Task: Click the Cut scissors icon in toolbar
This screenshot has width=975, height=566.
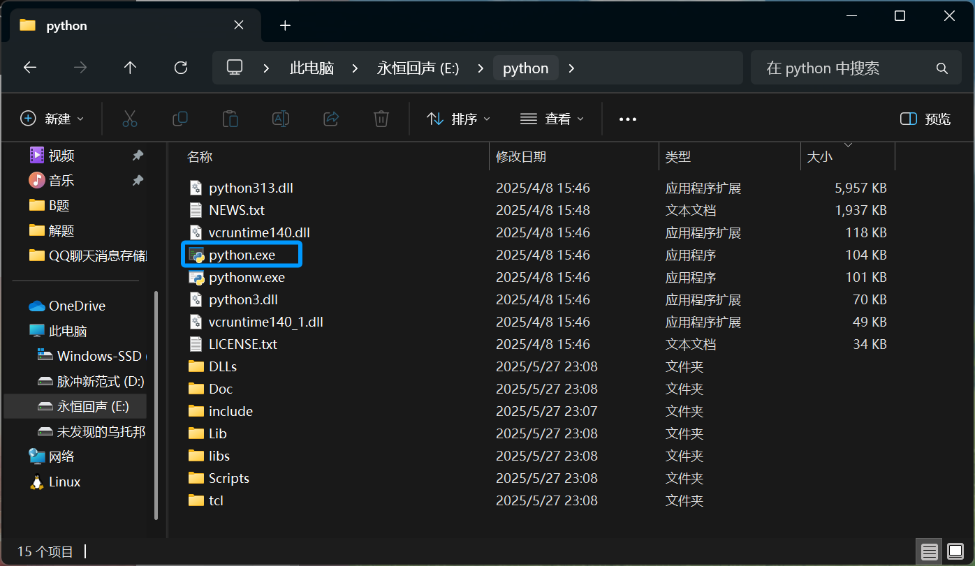Action: pyautogui.click(x=130, y=119)
